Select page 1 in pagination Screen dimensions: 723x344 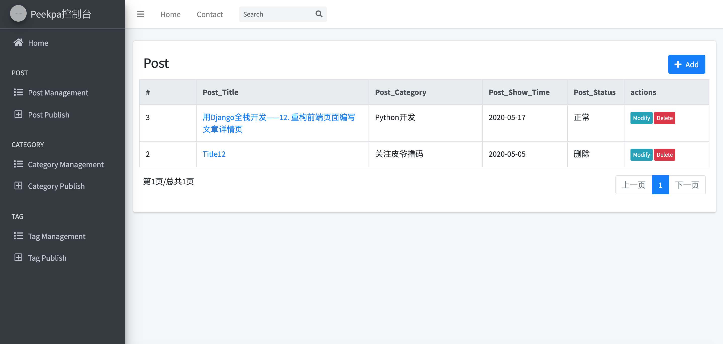tap(660, 185)
